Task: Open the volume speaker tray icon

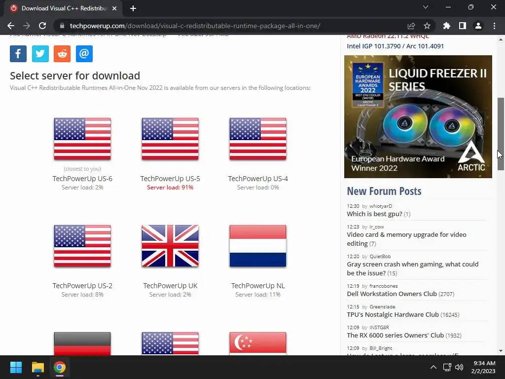Action: [x=459, y=367]
